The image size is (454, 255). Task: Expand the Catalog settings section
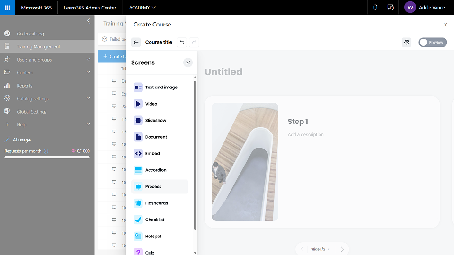[x=88, y=98]
